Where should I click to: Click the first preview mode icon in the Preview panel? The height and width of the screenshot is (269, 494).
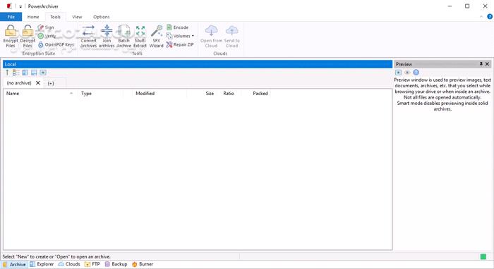point(399,73)
